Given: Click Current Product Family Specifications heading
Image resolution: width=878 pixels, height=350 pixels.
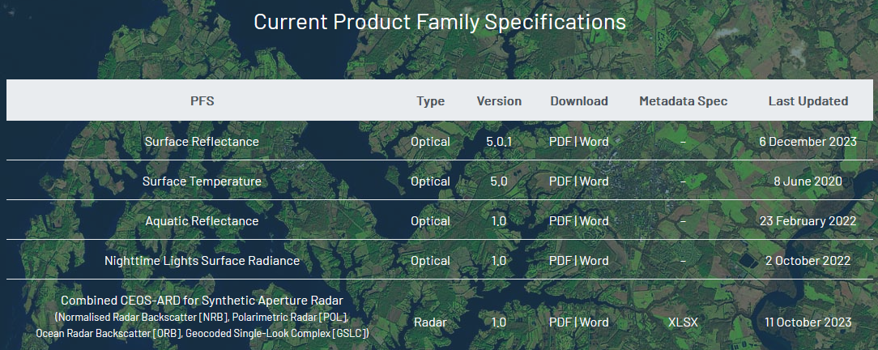Looking at the screenshot, I should click(439, 22).
